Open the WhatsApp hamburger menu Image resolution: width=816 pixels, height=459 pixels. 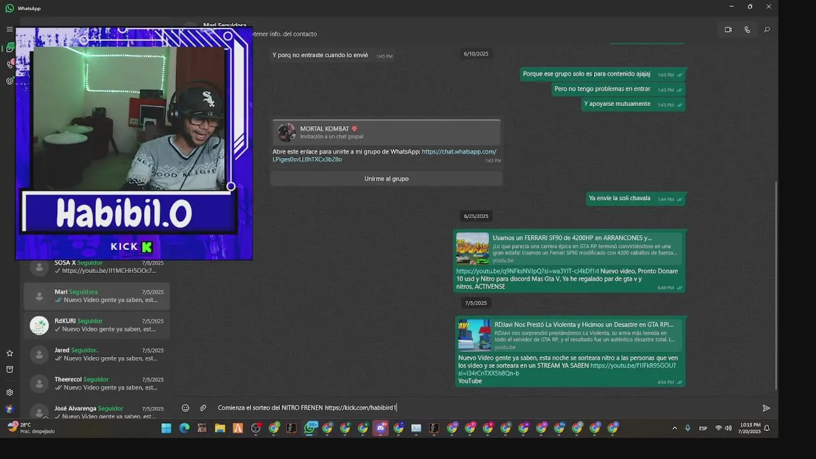coord(10,29)
